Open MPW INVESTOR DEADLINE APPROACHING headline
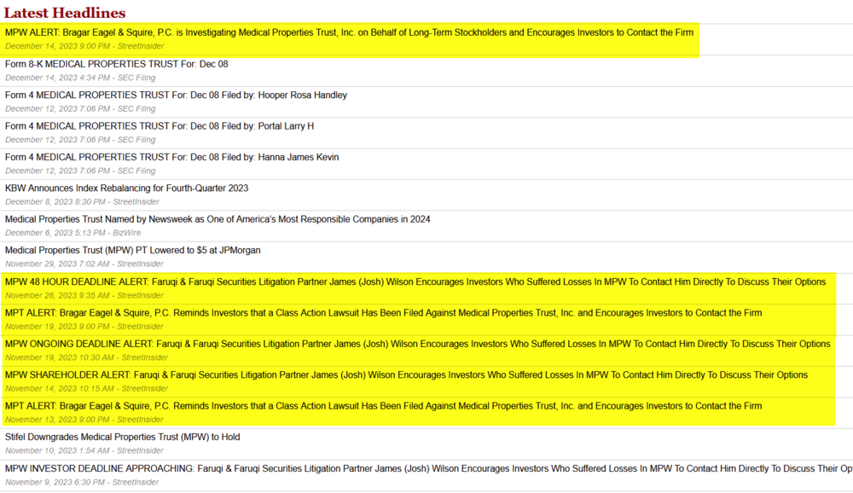Viewport: 853px width, 493px height. [x=429, y=468]
